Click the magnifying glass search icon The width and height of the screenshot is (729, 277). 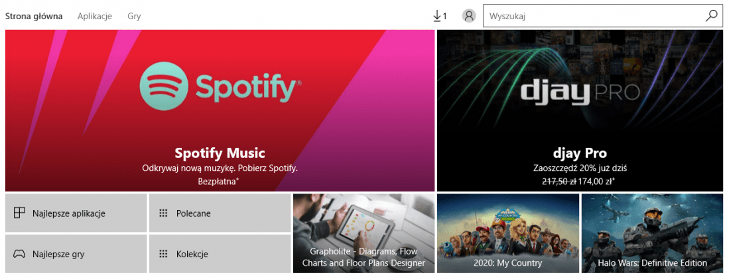click(711, 16)
